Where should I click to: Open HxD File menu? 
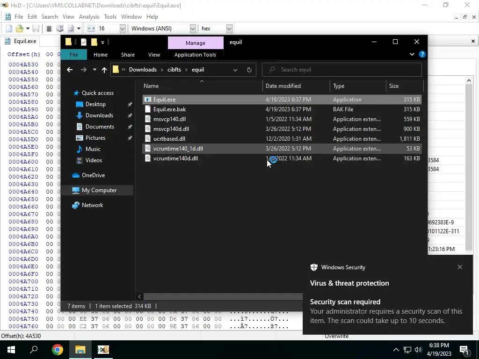pos(18,17)
